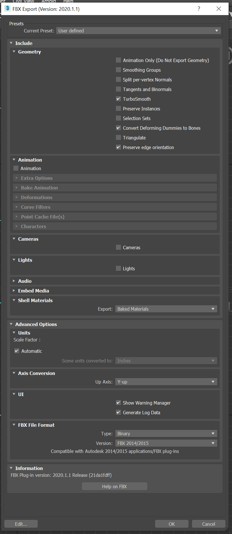Click the Help on FBX button

pyautogui.click(x=114, y=486)
